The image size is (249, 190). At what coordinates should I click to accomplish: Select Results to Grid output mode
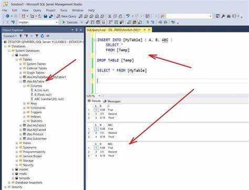(x=134, y=22)
